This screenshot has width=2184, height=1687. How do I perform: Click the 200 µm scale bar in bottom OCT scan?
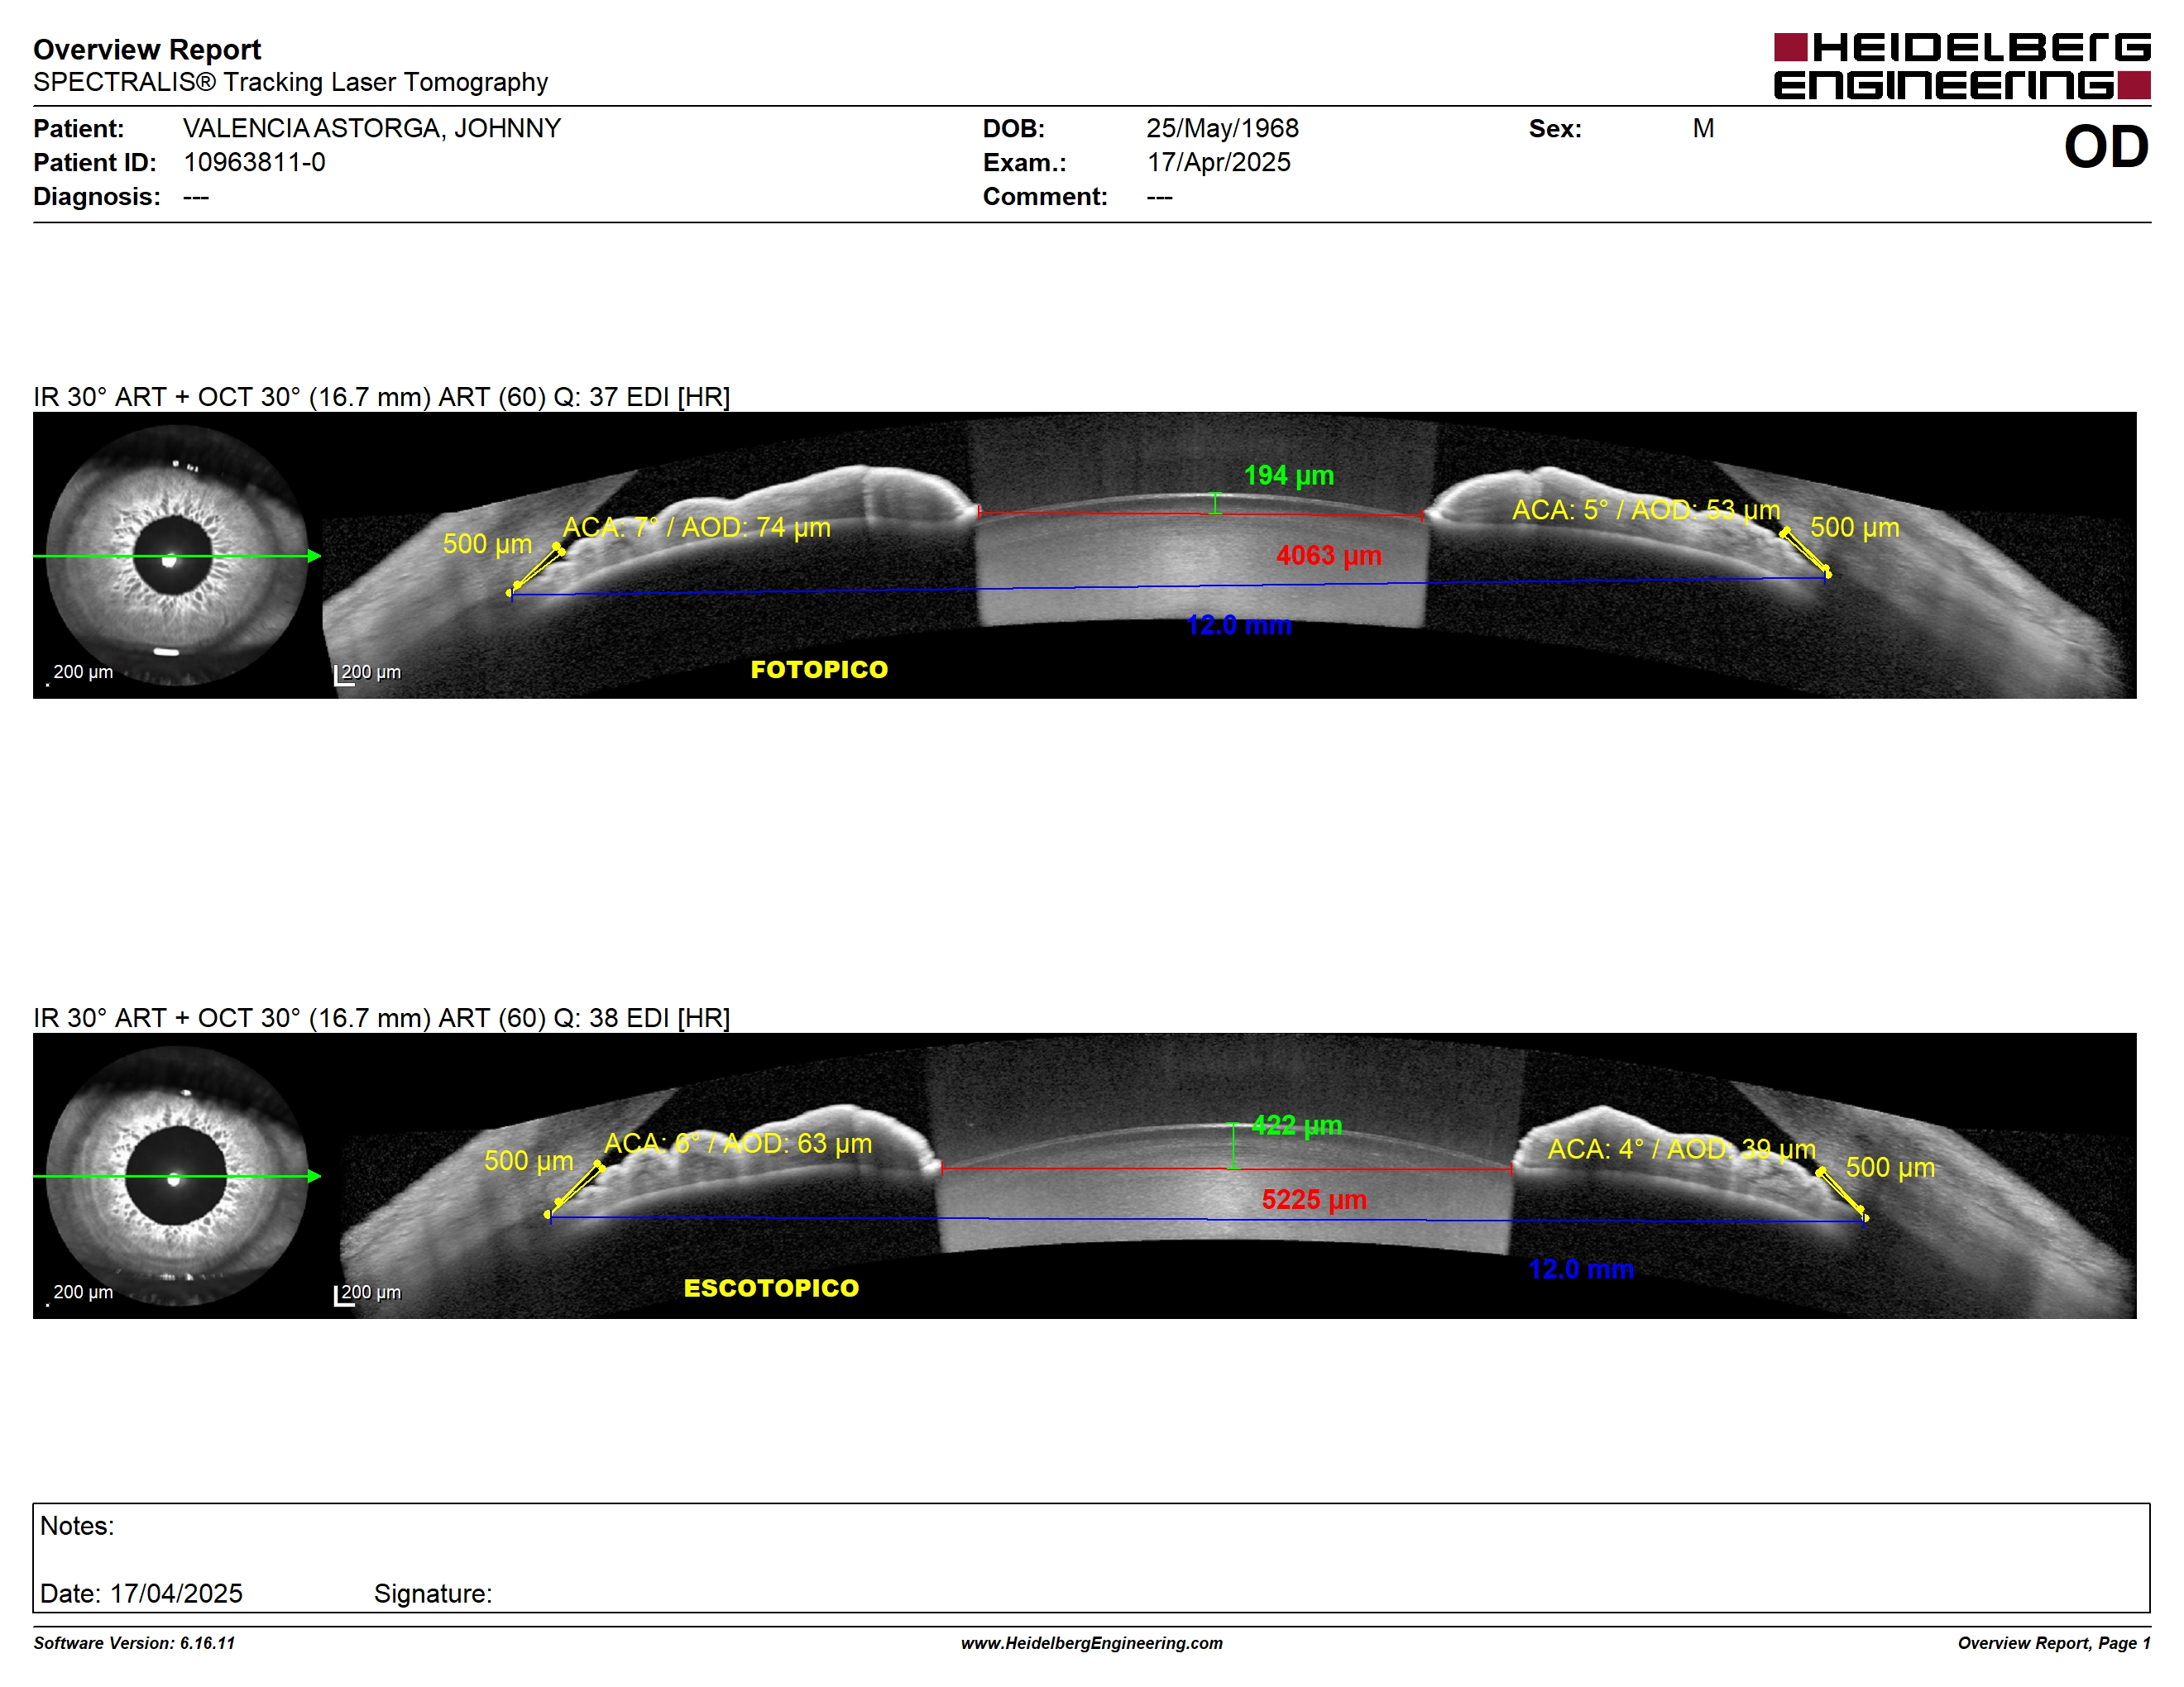(367, 1294)
